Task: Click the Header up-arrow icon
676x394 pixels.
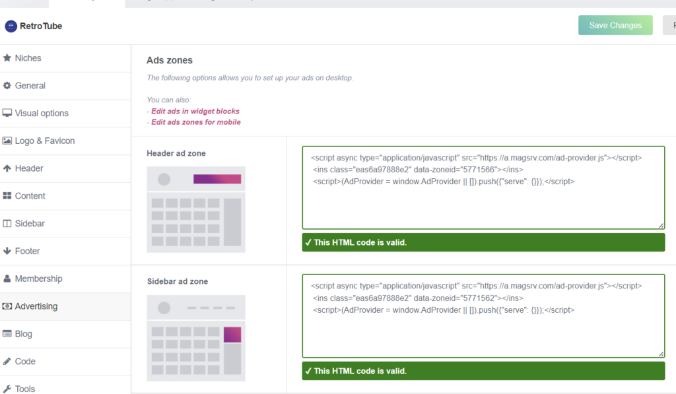Action: click(7, 168)
